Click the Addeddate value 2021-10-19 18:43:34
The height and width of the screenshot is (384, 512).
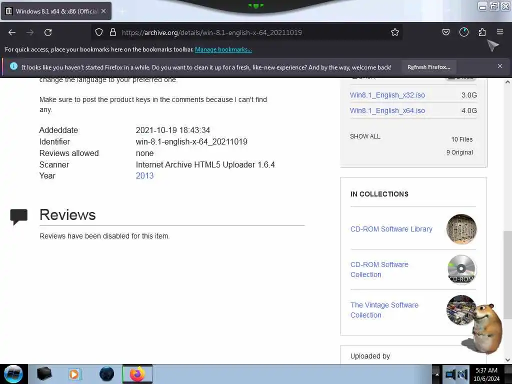click(172, 130)
